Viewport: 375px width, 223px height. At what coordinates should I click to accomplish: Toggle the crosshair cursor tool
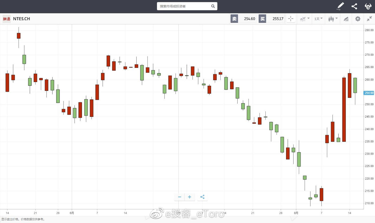point(290,19)
